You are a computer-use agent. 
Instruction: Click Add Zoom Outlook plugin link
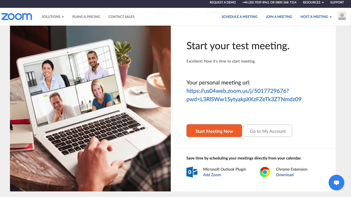(x=212, y=175)
